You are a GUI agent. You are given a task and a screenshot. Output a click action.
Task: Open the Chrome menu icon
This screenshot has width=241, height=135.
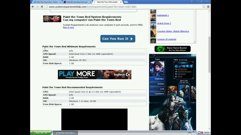208,7
